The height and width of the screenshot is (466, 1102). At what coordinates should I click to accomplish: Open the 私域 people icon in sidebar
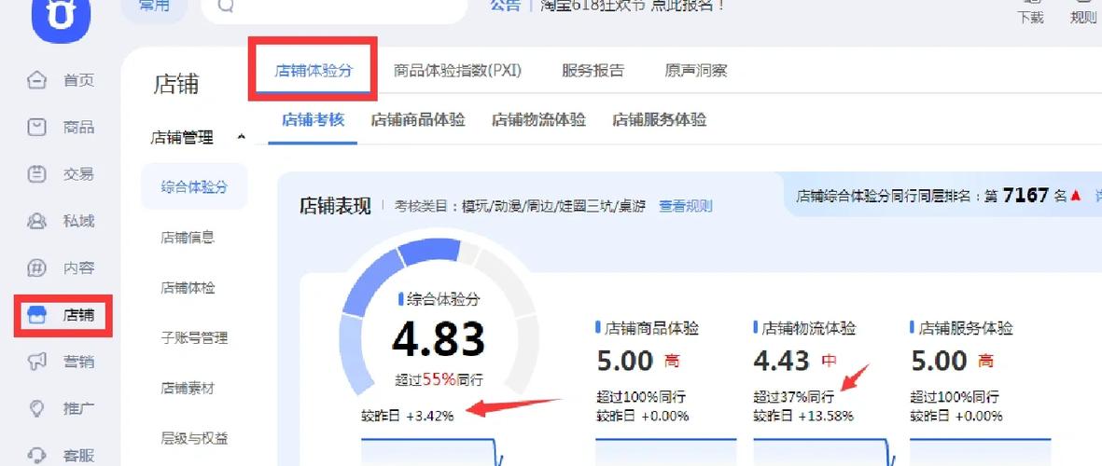point(36,221)
